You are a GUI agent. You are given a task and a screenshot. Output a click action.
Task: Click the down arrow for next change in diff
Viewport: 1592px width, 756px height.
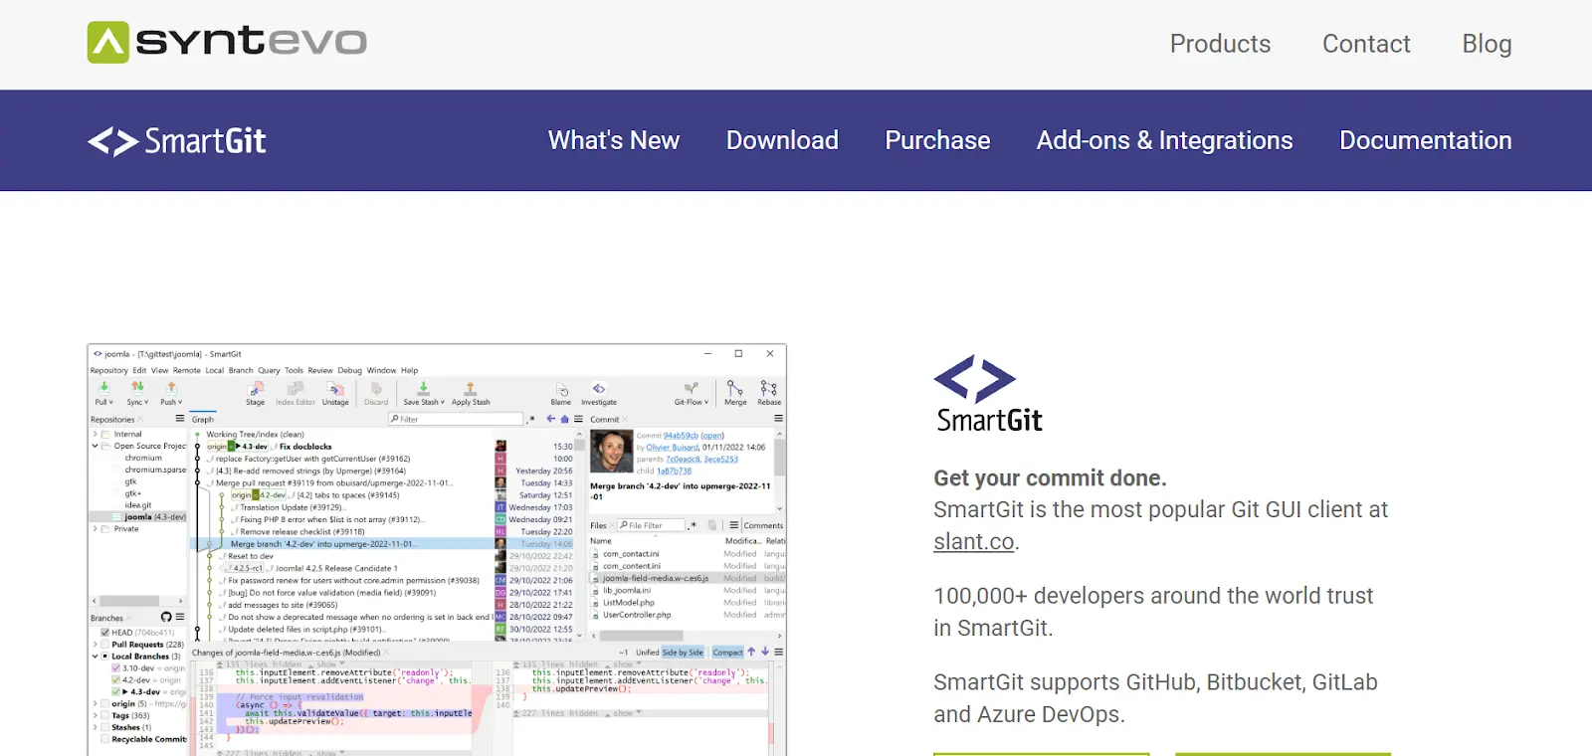(x=765, y=653)
